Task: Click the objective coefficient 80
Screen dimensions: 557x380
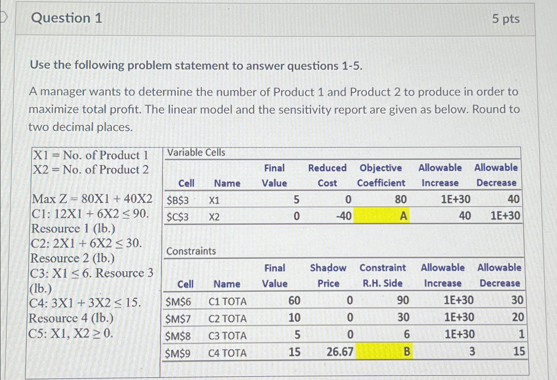Action: coord(400,199)
